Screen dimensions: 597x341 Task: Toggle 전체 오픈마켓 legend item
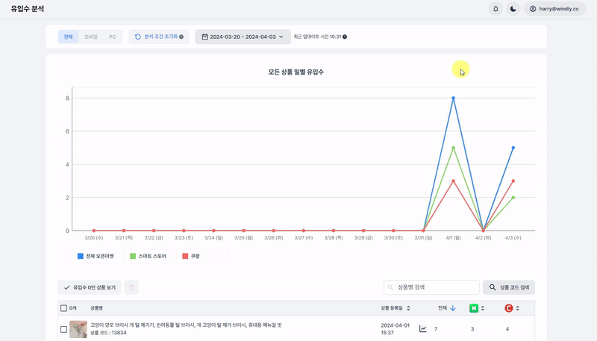pyautogui.click(x=97, y=256)
